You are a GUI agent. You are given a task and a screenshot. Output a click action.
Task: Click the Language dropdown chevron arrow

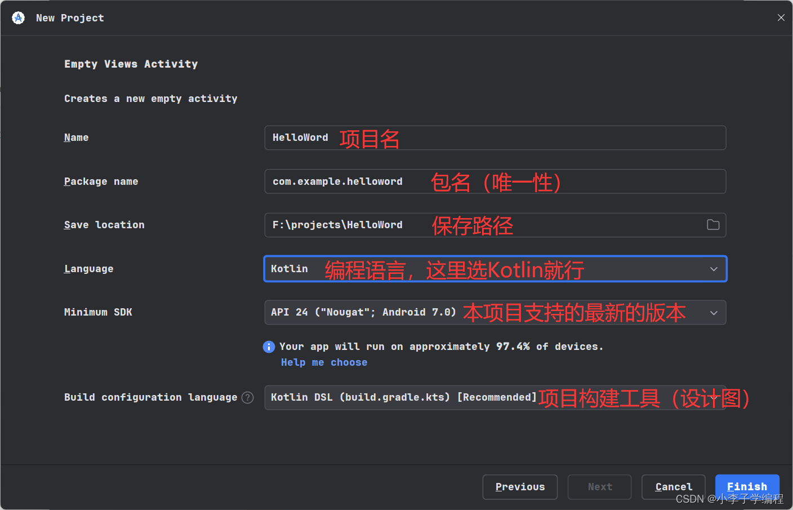click(714, 269)
